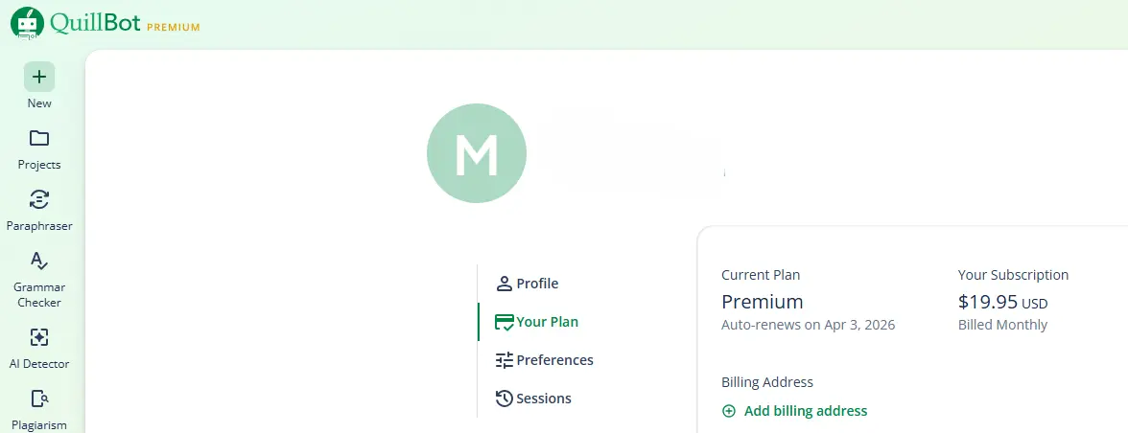Open the Grammar Checker icon
Image resolution: width=1128 pixels, height=433 pixels.
(x=39, y=260)
